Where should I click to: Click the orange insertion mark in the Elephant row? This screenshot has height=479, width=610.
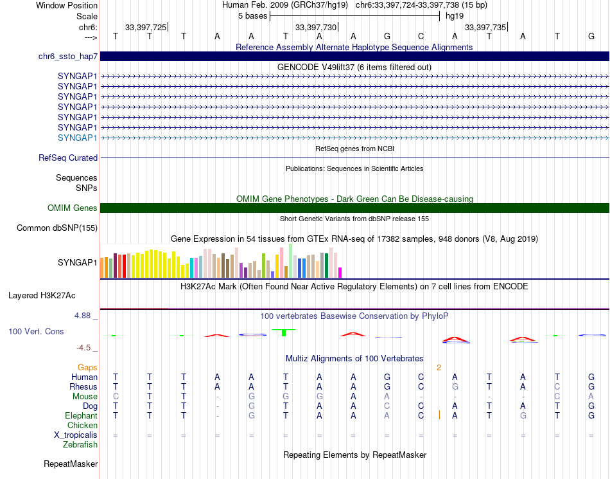439,415
